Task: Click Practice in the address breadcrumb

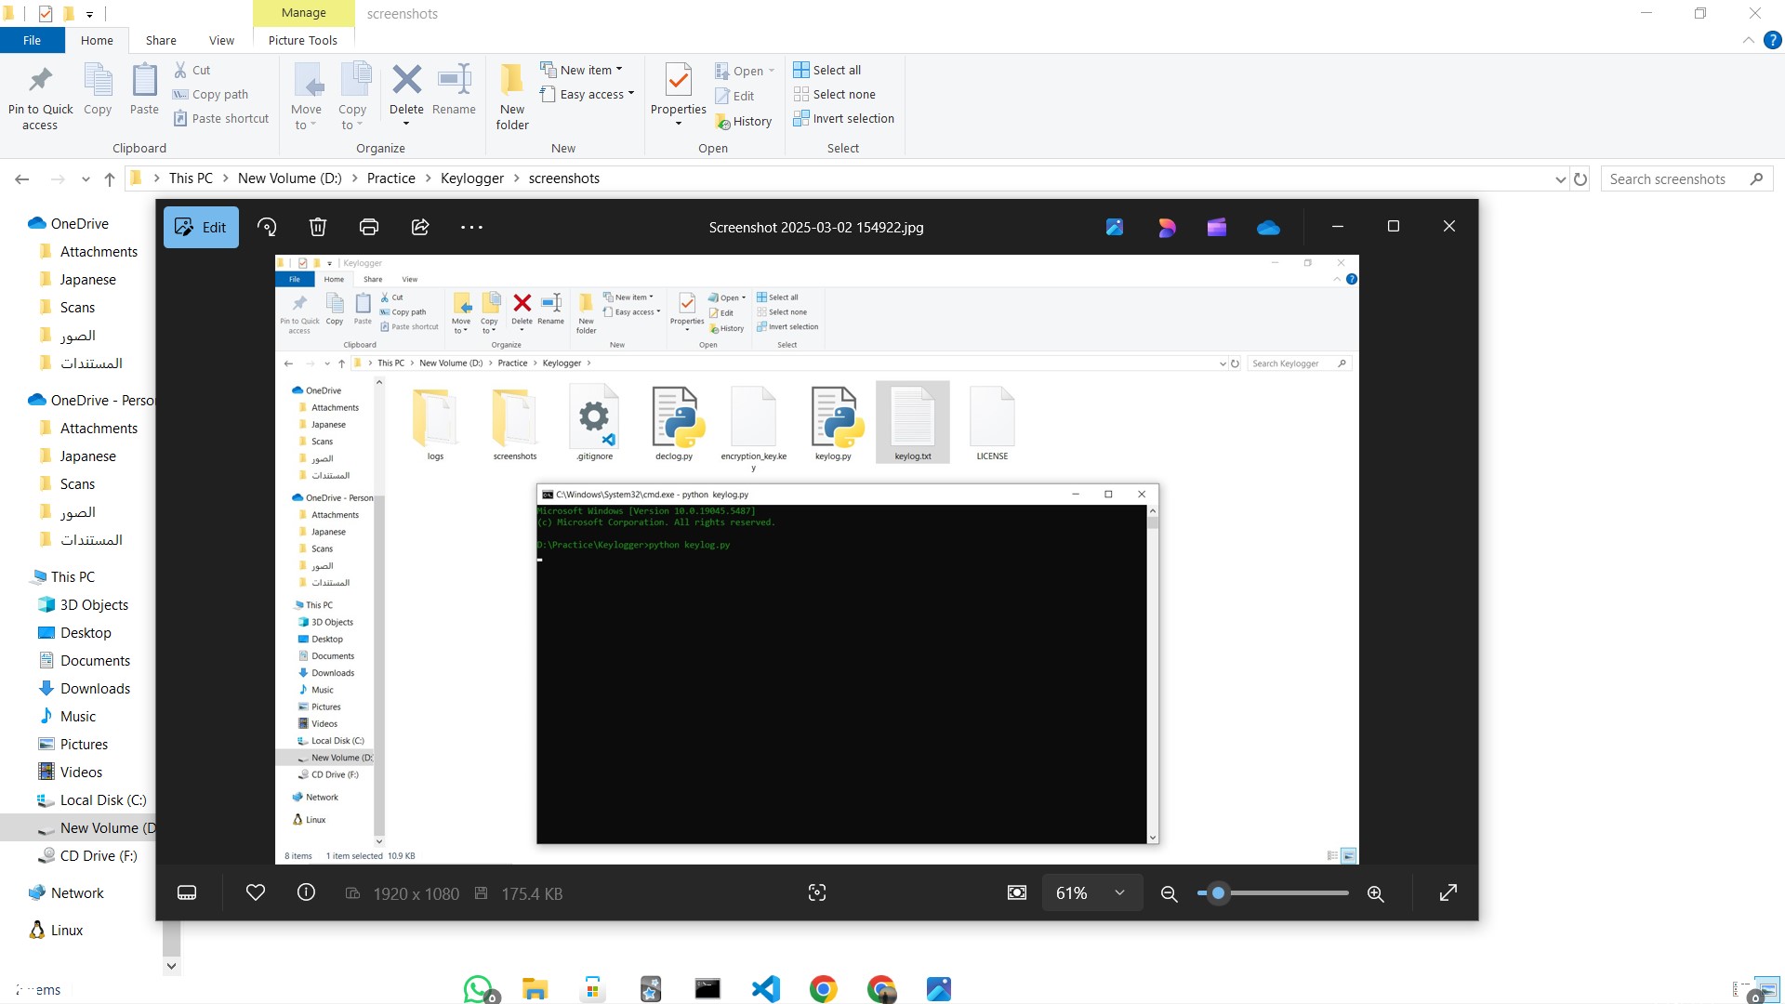Action: 391,178
